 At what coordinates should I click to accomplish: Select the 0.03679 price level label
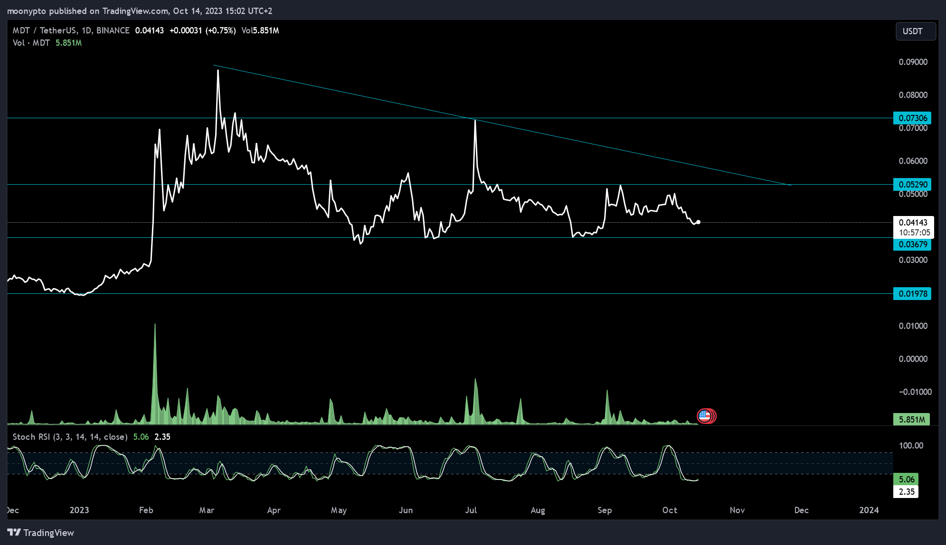click(912, 244)
